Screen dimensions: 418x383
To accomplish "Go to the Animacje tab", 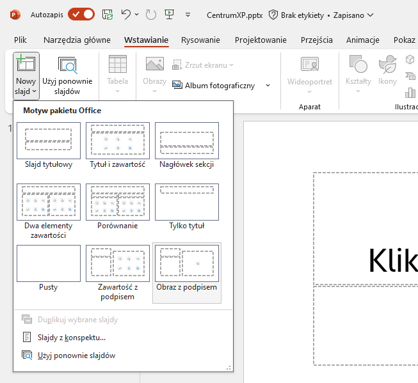I will tap(363, 40).
